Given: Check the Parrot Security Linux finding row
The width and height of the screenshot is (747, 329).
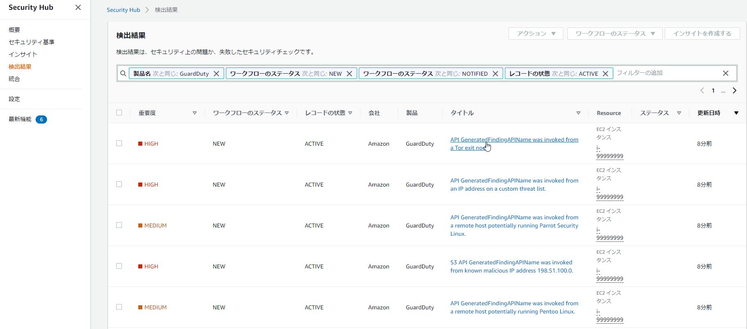Looking at the screenshot, I should 119,225.
